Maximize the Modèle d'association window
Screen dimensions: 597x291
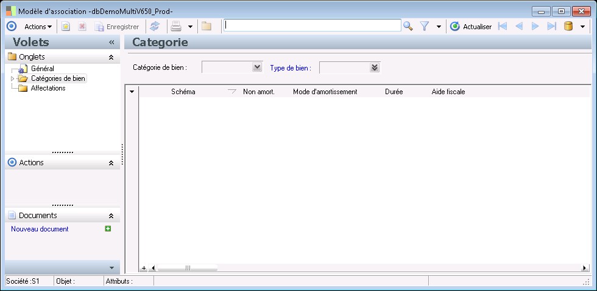click(561, 12)
